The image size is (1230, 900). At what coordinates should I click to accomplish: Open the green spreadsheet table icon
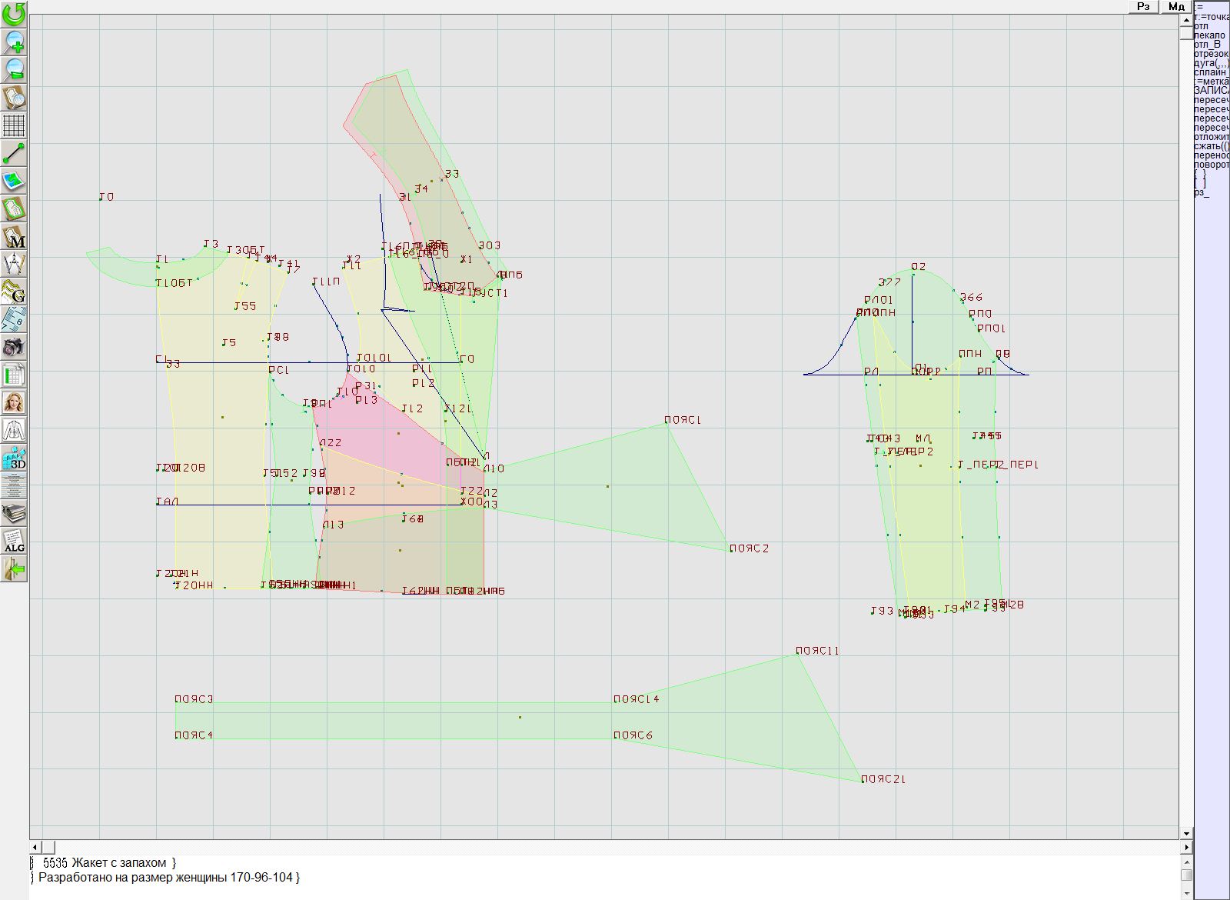tap(14, 375)
